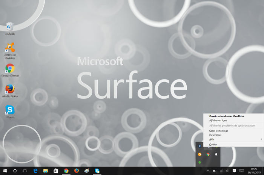This screenshot has height=175, width=264.
Task: Open File Explorer from the taskbar
Action: coord(46,171)
